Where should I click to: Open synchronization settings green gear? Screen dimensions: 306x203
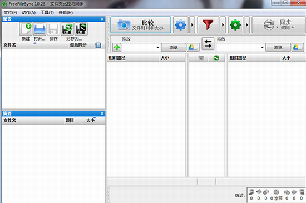coord(235,25)
